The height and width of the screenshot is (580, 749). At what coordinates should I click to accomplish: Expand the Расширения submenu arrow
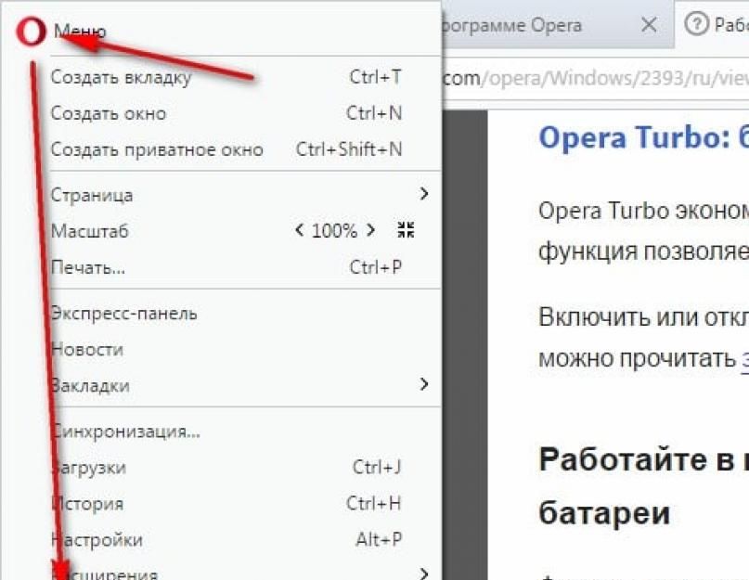point(424,573)
